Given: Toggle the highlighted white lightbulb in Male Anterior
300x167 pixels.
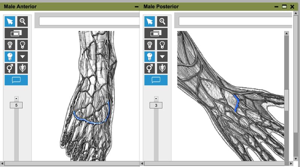Looking at the screenshot, I should (10, 57).
